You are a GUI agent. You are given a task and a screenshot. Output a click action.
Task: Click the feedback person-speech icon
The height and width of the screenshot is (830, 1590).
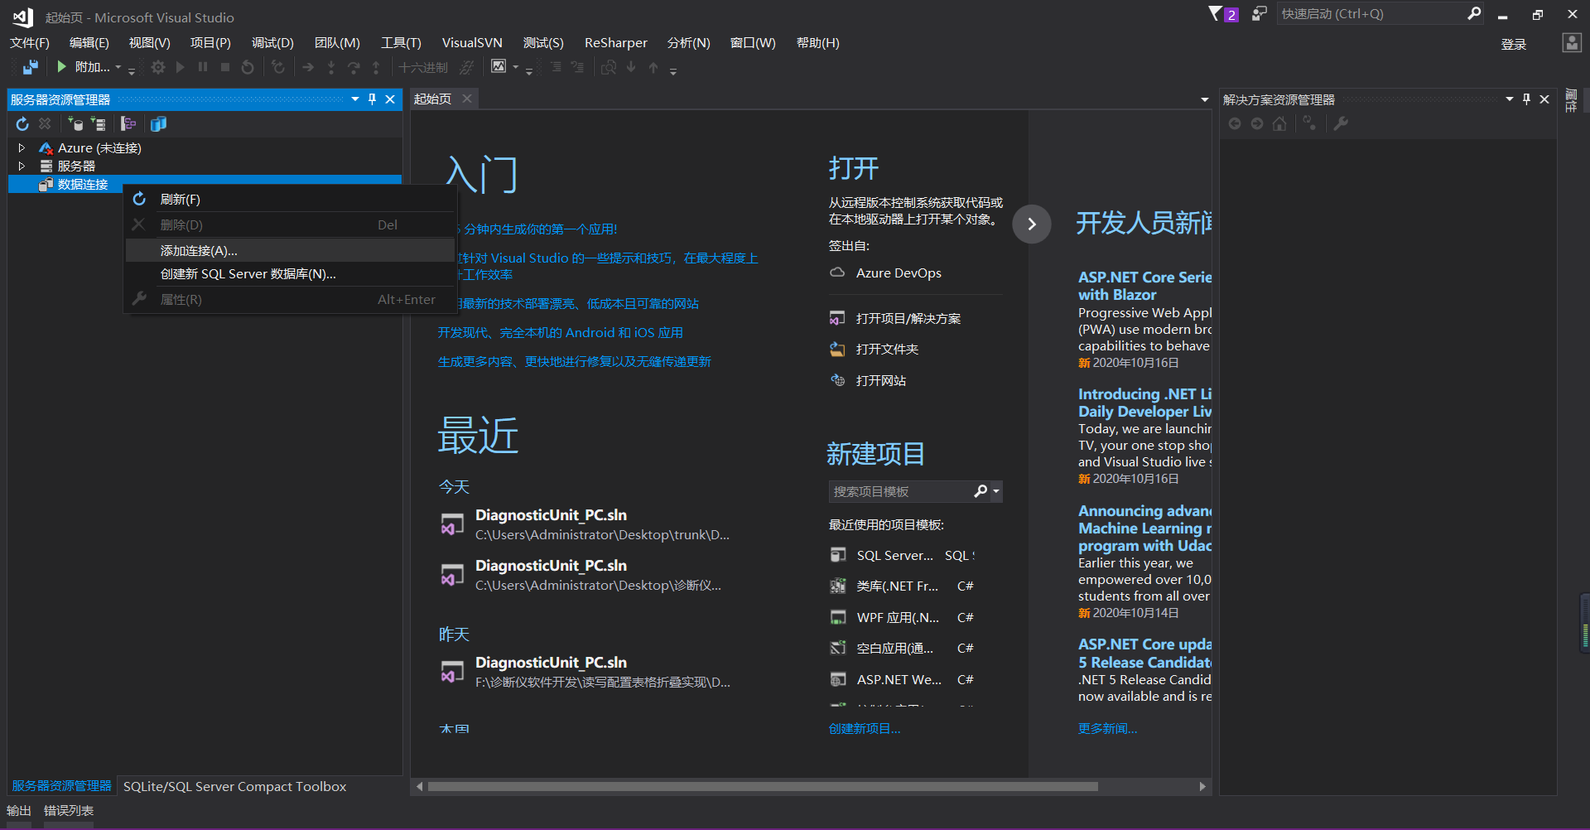1259,14
